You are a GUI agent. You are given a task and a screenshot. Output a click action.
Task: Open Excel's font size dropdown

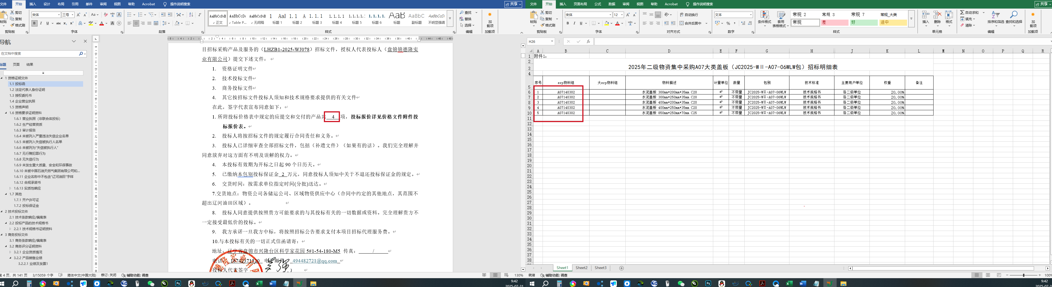pyautogui.click(x=622, y=15)
